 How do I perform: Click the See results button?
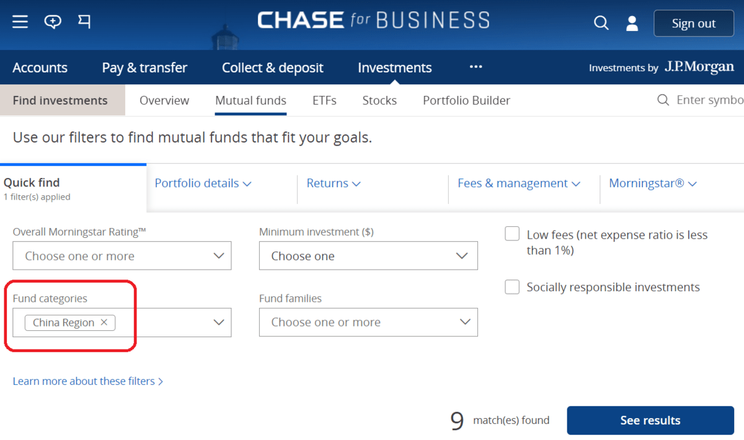click(650, 420)
